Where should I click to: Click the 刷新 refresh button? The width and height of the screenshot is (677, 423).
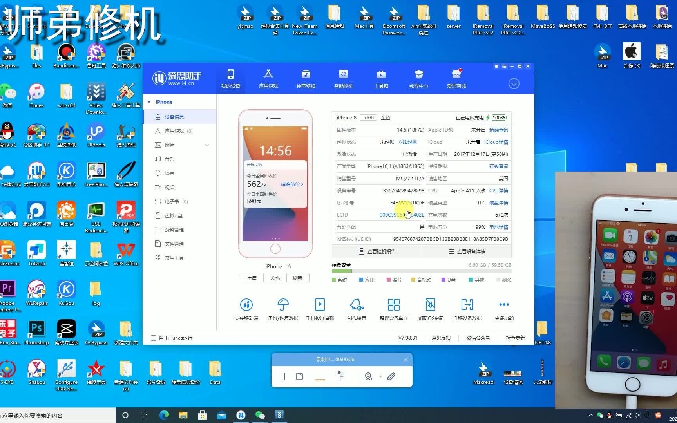click(x=298, y=278)
